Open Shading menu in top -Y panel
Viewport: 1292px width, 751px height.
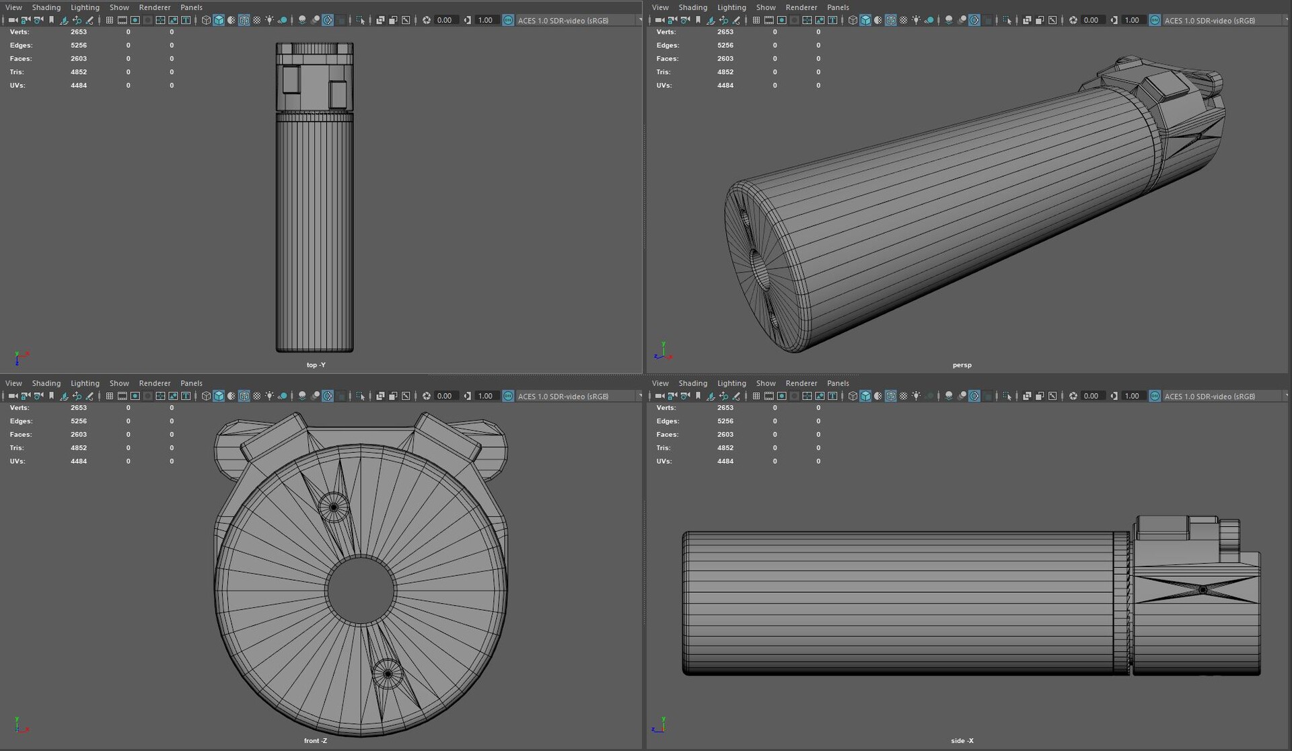pyautogui.click(x=46, y=7)
